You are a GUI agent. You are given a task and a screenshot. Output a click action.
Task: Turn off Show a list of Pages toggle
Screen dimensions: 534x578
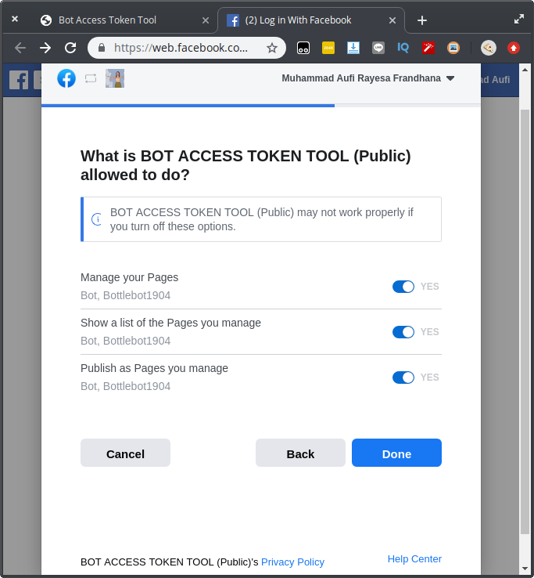pyautogui.click(x=403, y=332)
